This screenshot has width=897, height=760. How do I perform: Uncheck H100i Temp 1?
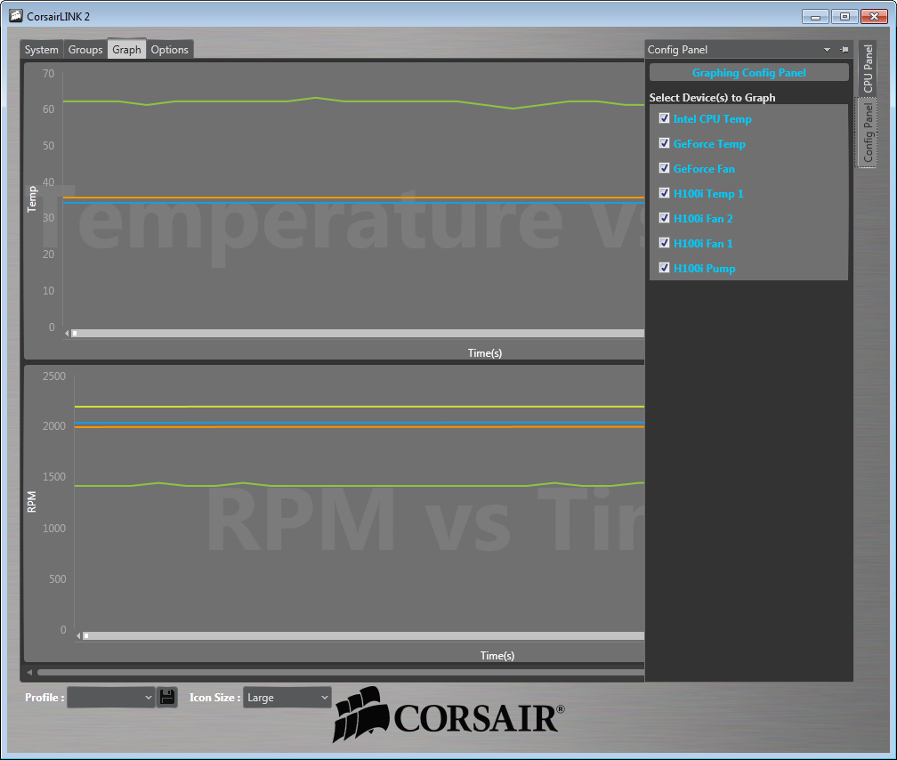[664, 192]
